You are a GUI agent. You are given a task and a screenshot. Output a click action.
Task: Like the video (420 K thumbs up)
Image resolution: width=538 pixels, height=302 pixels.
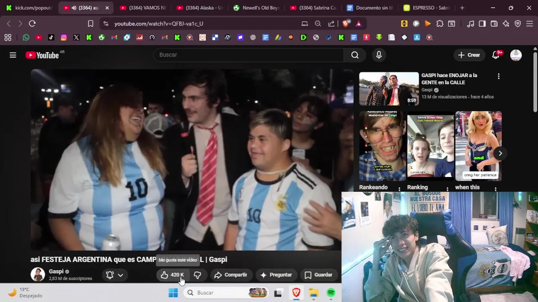point(173,275)
